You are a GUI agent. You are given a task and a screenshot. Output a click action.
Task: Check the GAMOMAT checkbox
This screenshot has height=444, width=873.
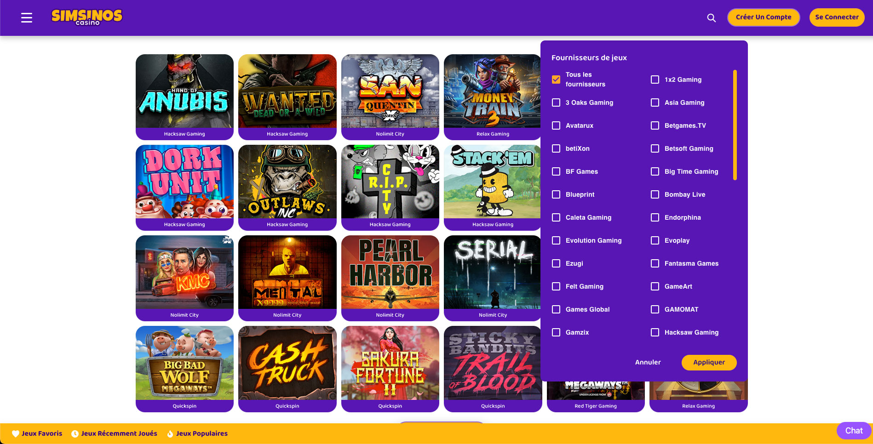pos(655,309)
